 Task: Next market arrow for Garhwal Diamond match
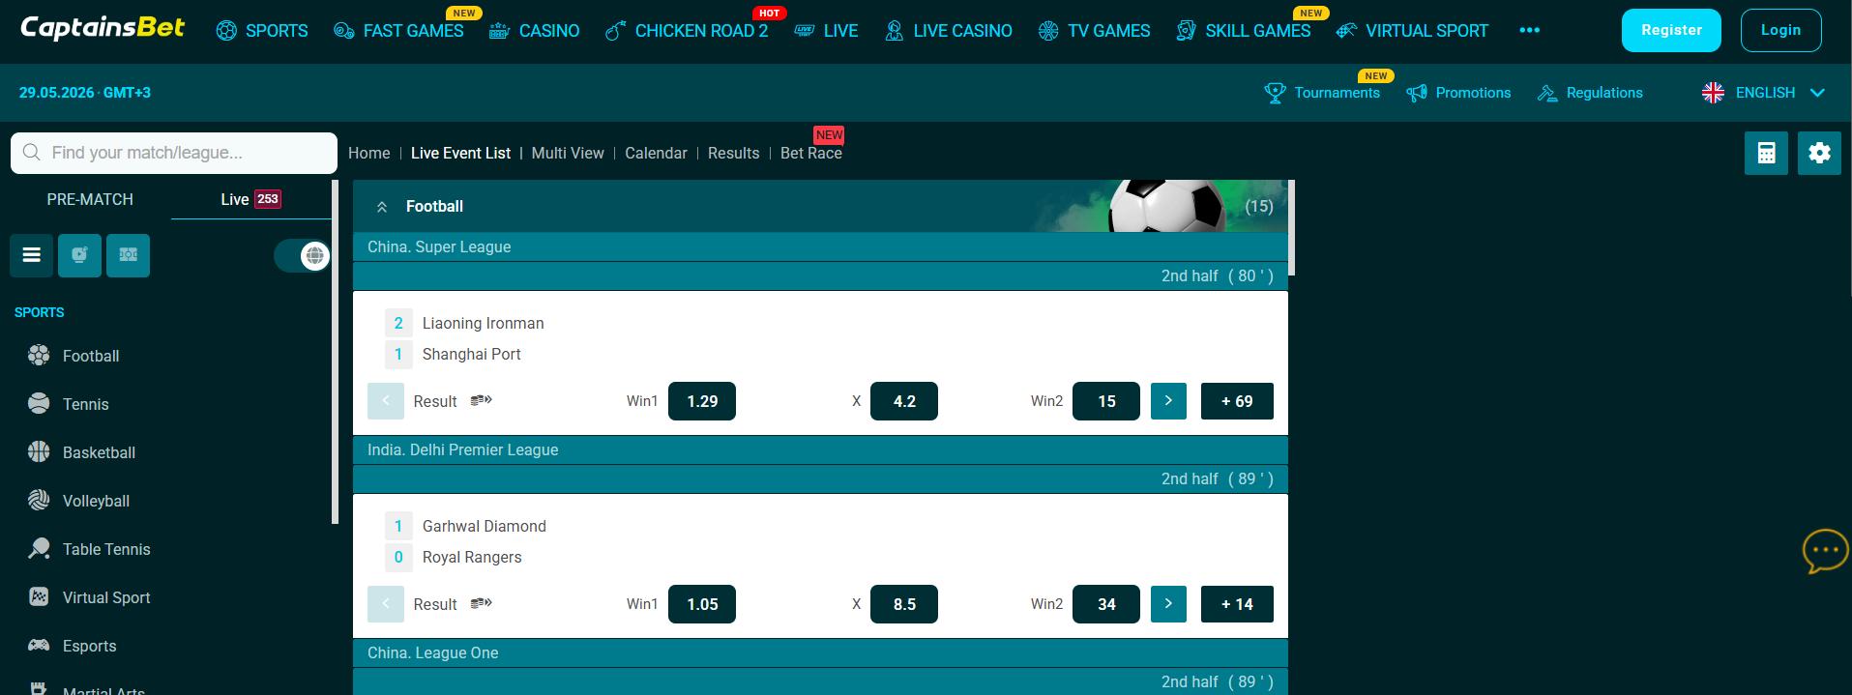coord(1168,604)
